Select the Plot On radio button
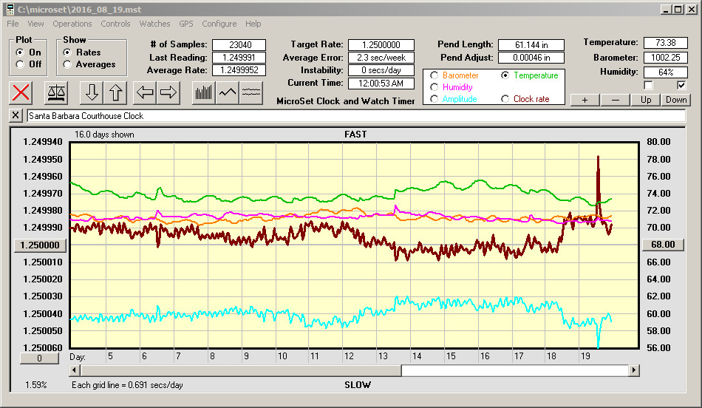Image resolution: width=702 pixels, height=408 pixels. click(20, 52)
